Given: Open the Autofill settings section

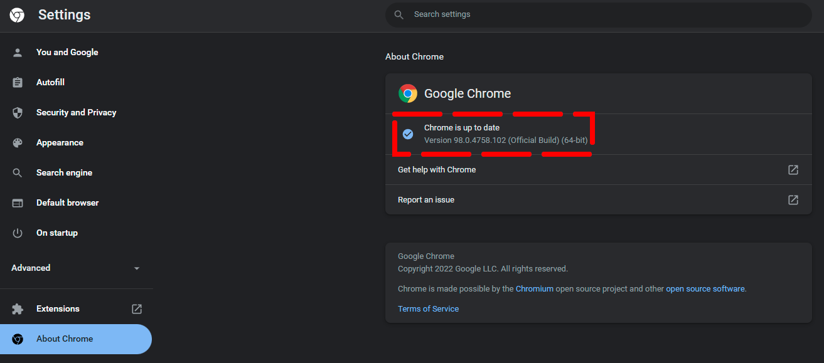Looking at the screenshot, I should 50,83.
